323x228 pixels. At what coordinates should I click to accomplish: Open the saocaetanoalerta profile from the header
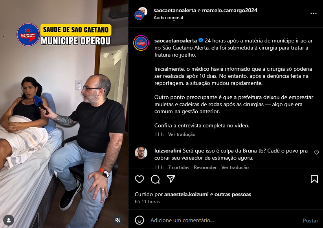(x=175, y=10)
